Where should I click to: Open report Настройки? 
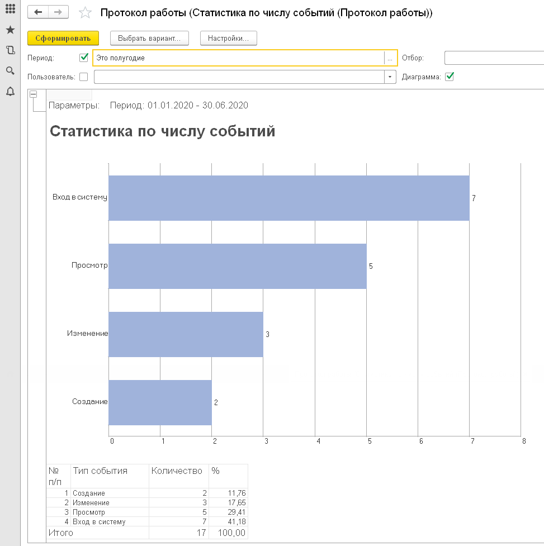coord(228,38)
